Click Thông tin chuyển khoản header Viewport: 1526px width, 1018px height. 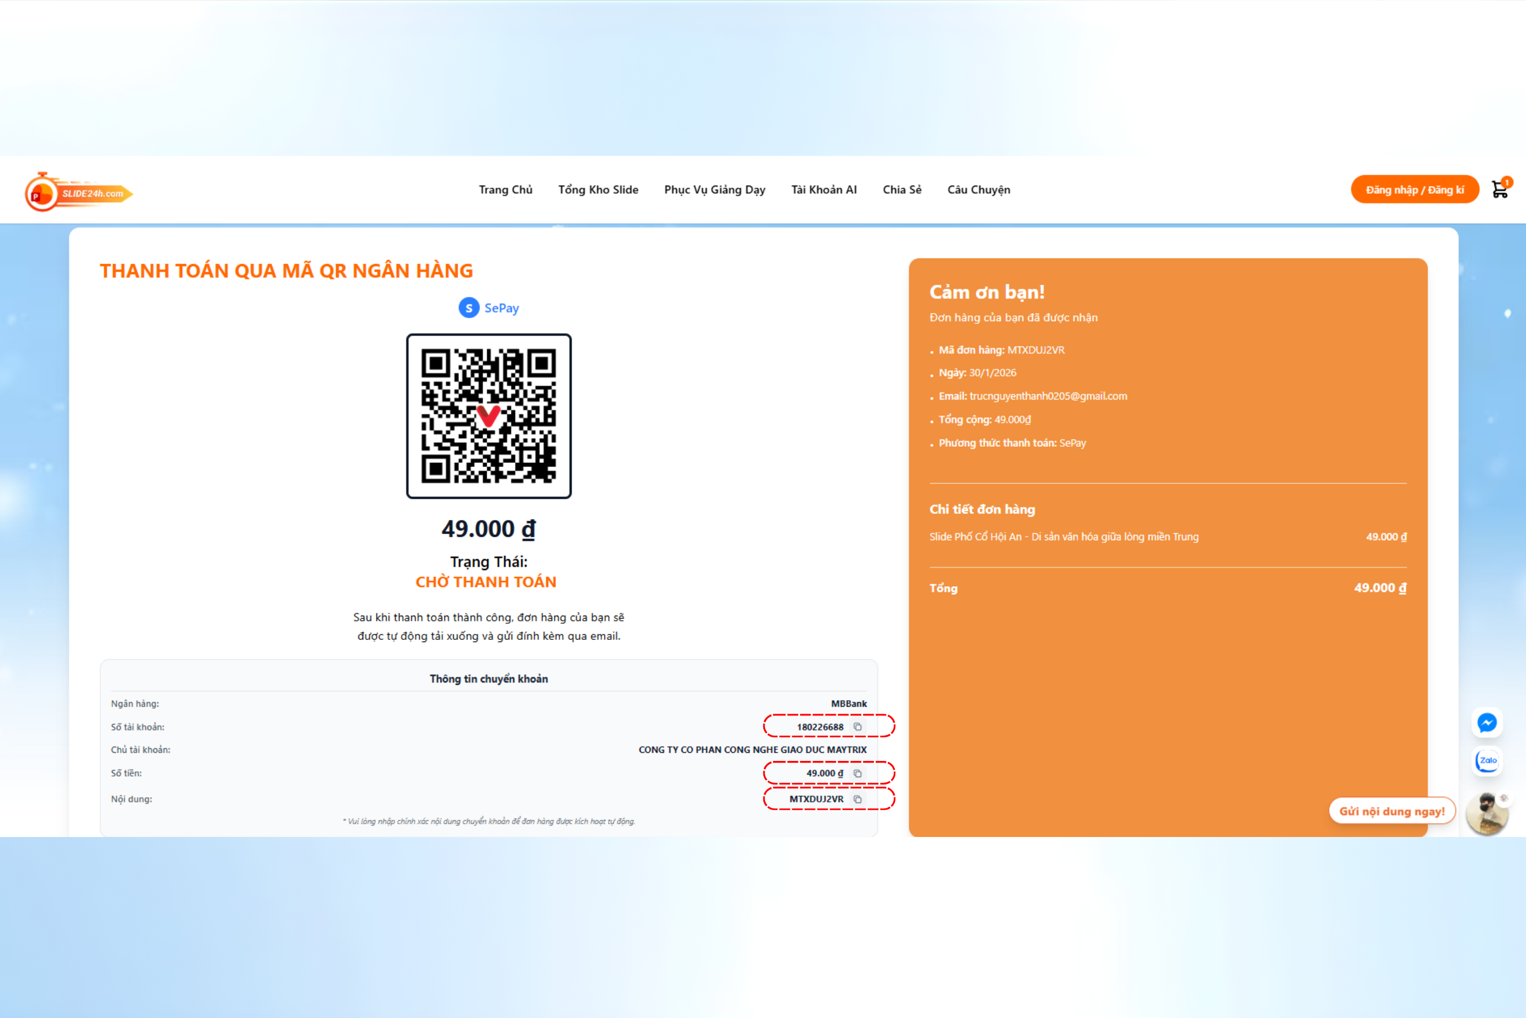coord(488,678)
